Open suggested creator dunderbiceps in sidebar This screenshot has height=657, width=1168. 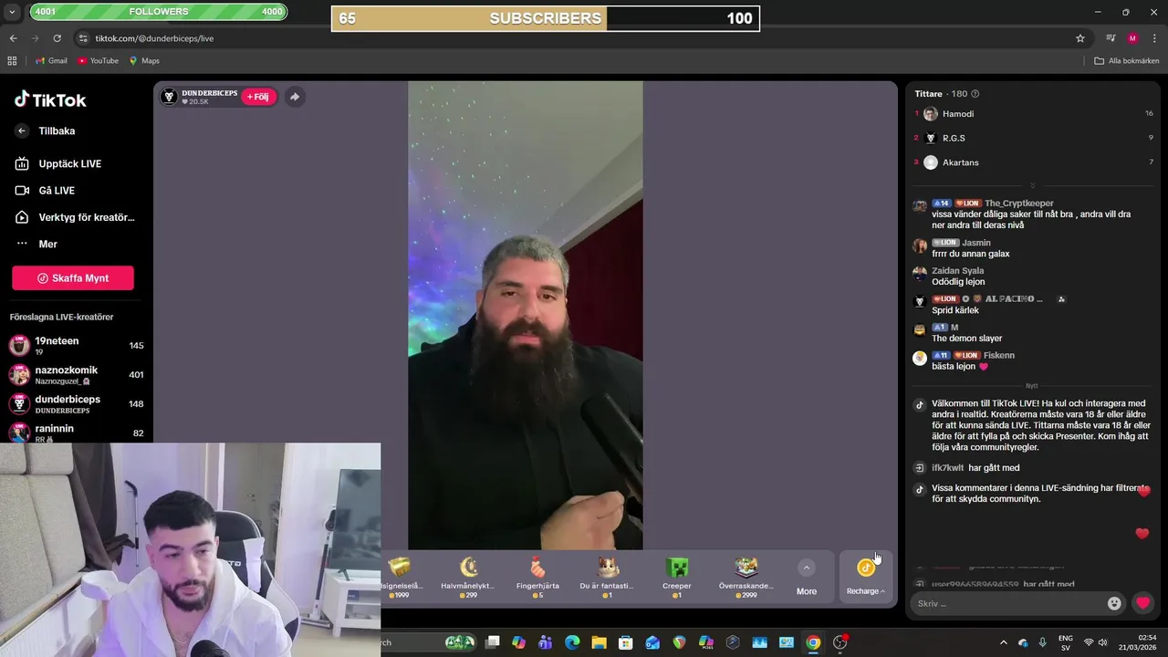coord(77,403)
